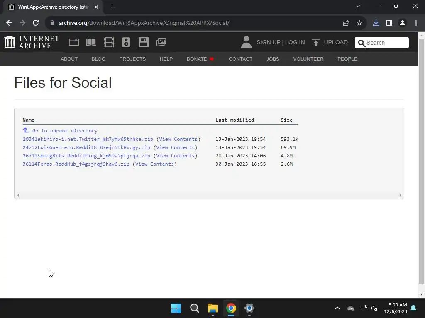Open the Texts book icon
This screenshot has width=425, height=318.
coord(91,42)
